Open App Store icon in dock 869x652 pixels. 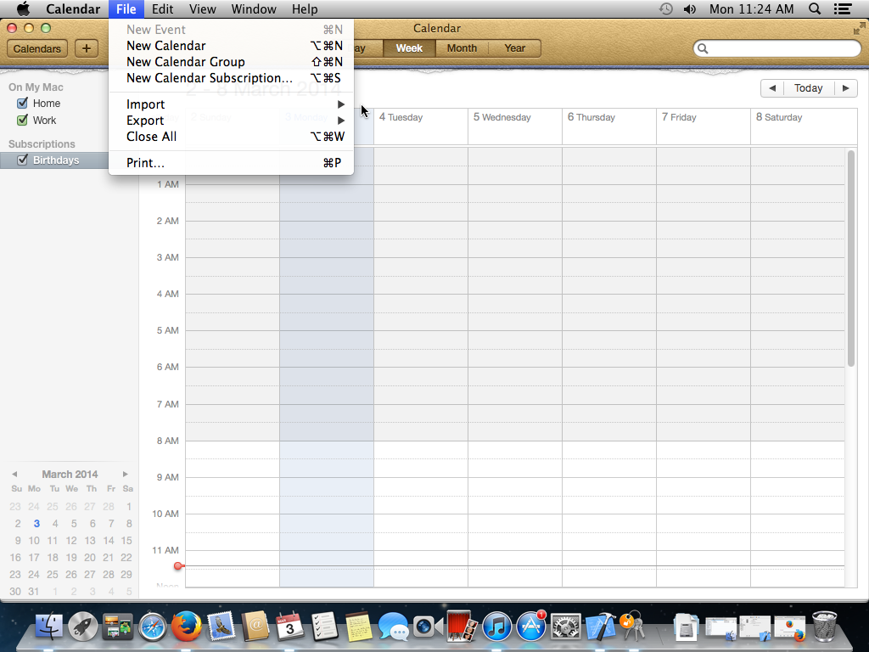531,627
